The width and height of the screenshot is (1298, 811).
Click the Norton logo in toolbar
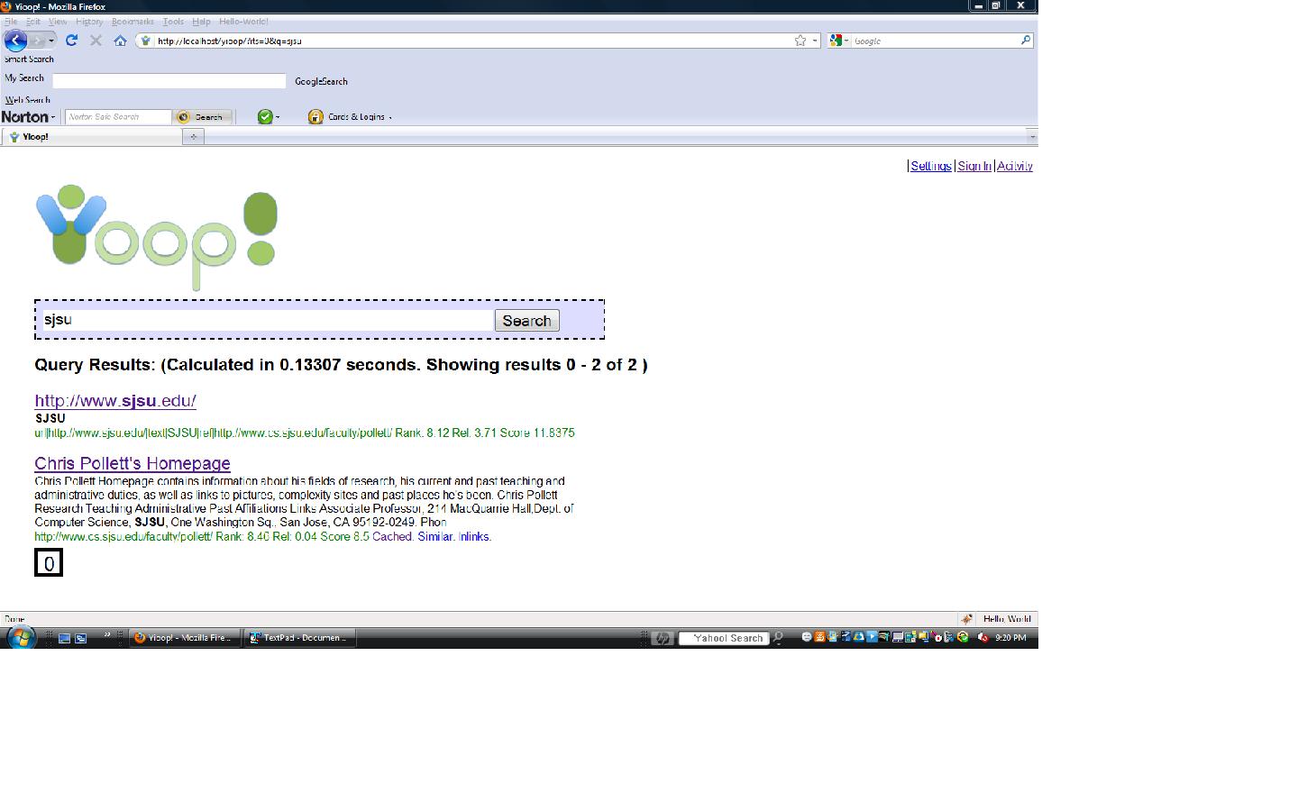point(24,117)
